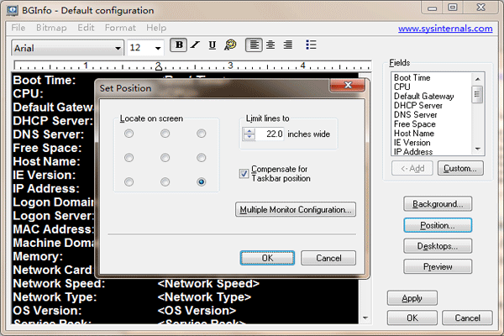
Task: Select Default Gateway in Fields list
Action: 424,96
